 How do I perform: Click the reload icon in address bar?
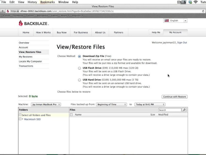click(203, 11)
